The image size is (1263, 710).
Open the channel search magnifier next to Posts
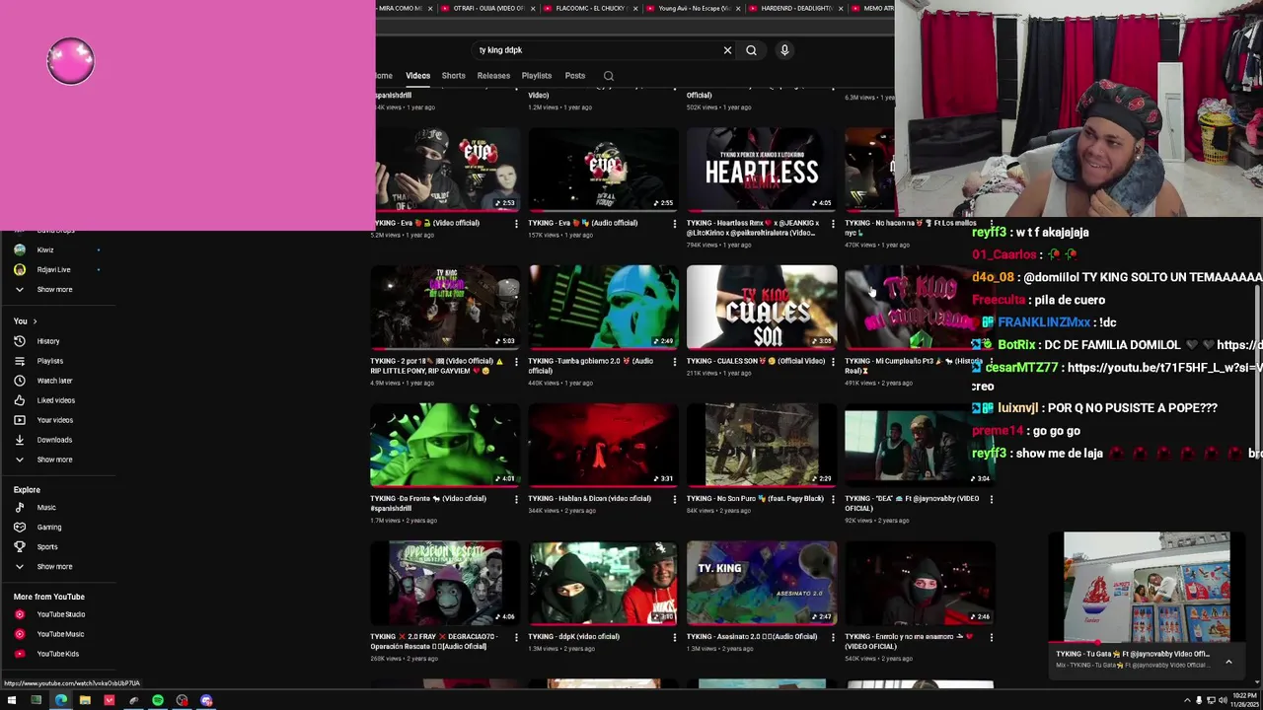(609, 76)
